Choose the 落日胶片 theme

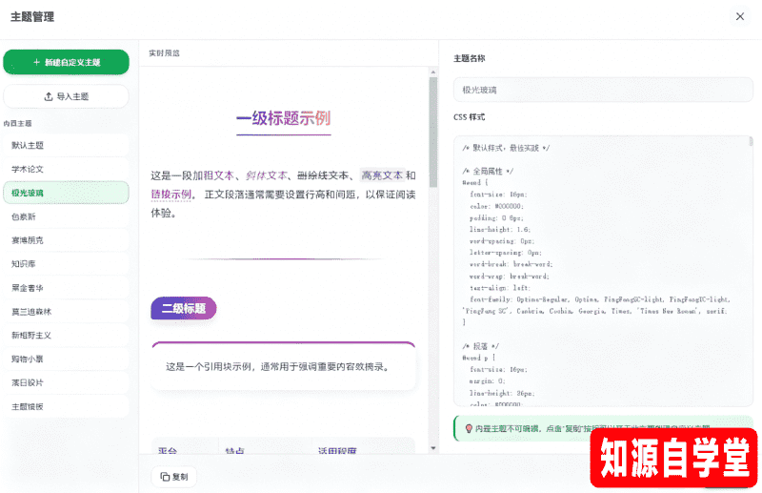pos(66,382)
